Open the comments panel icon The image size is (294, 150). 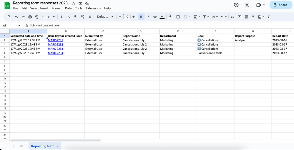[x=247, y=5]
